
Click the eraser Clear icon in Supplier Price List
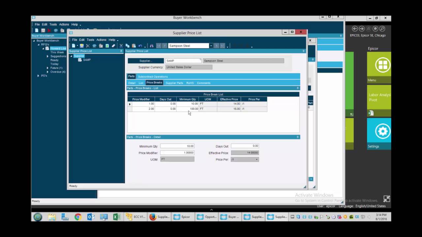[113, 46]
